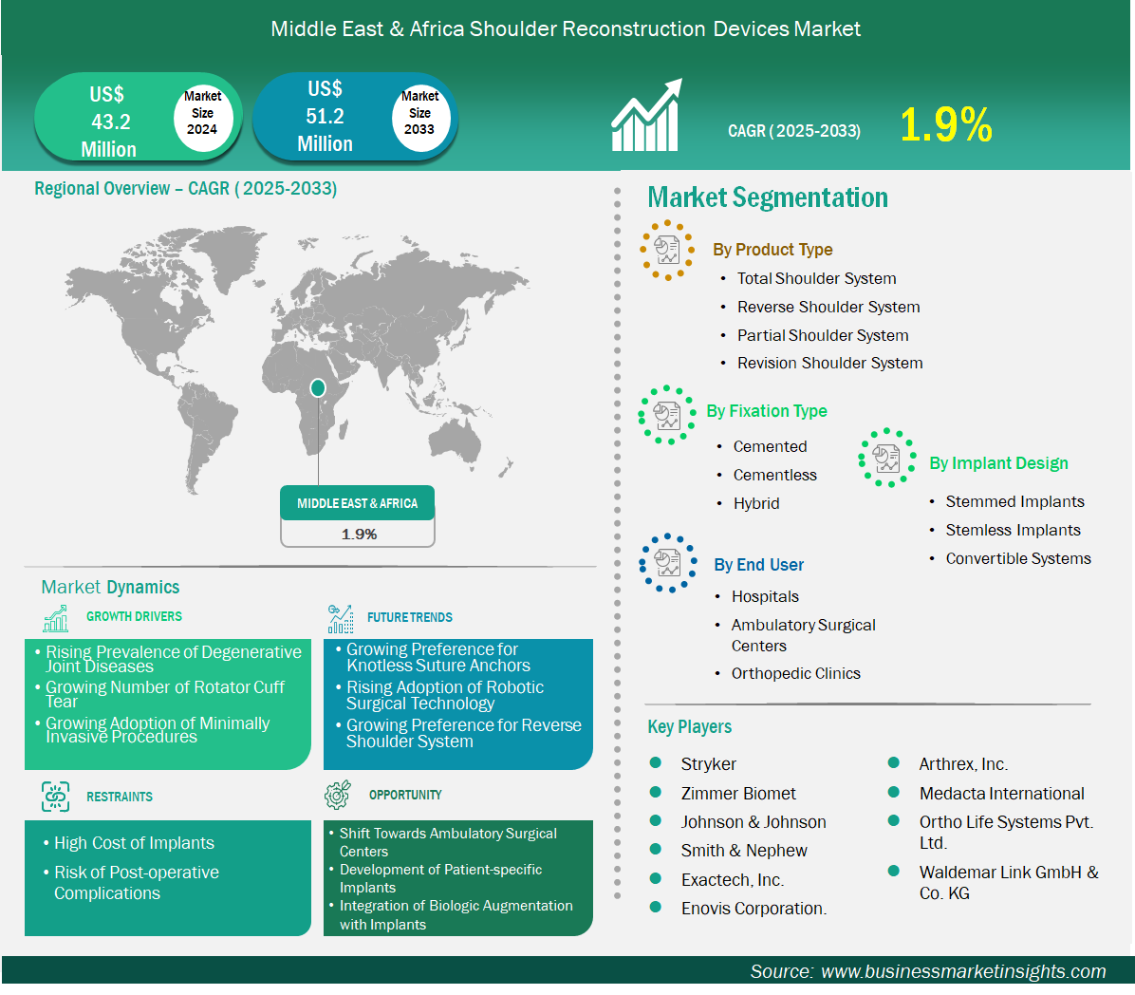Screen dimensions: 1135x995
Task: Click the Future Trends icon
Action: [340, 619]
